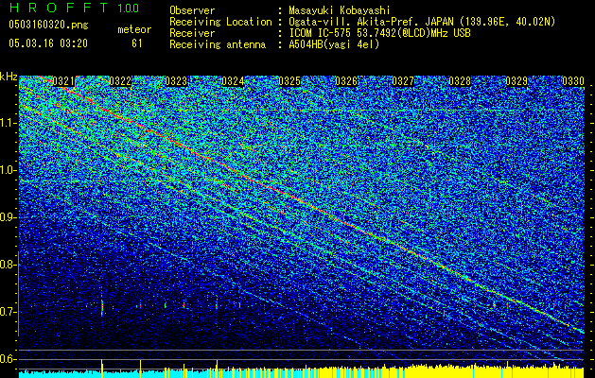This screenshot has height=378, width=595.
Task: Click the 0.8 frequency axis label
Action: (x=8, y=265)
